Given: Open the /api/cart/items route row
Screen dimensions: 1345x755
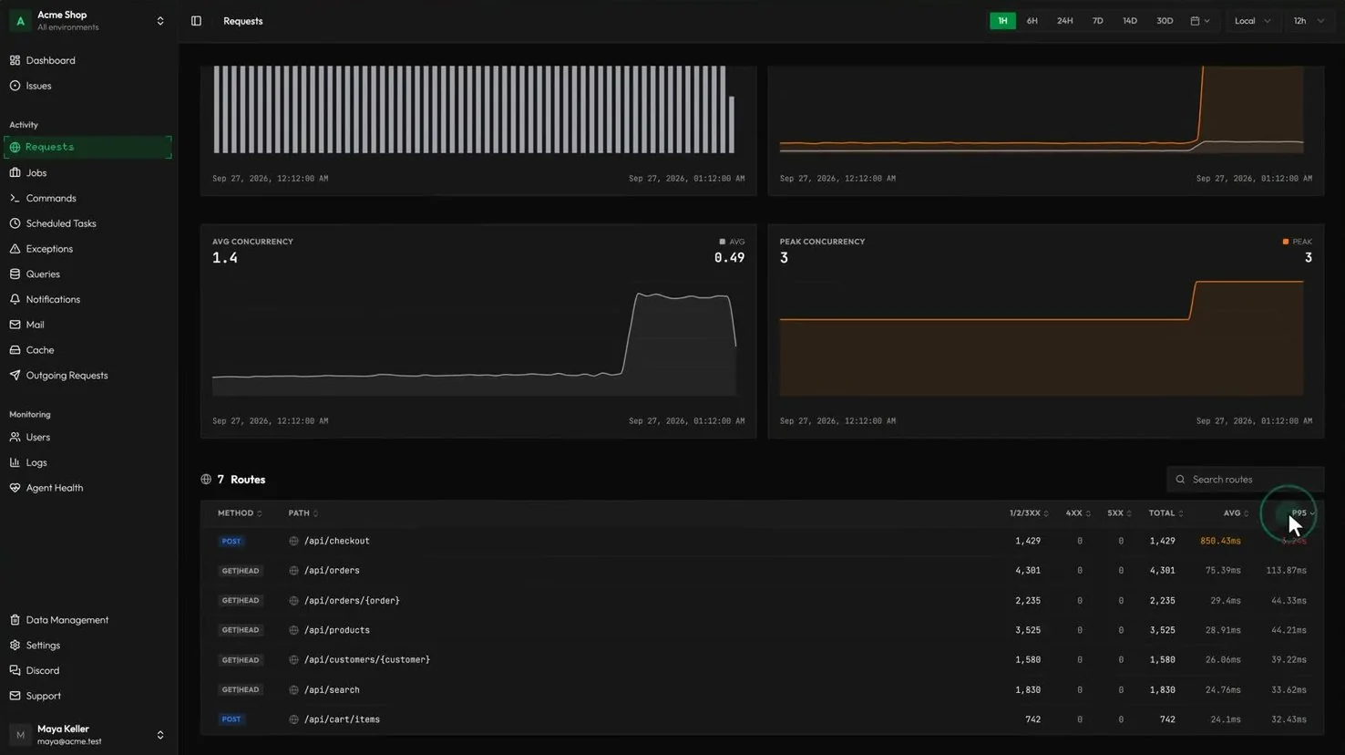Looking at the screenshot, I should [762, 719].
